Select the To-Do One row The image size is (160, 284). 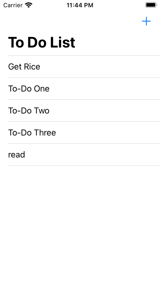coord(84,88)
